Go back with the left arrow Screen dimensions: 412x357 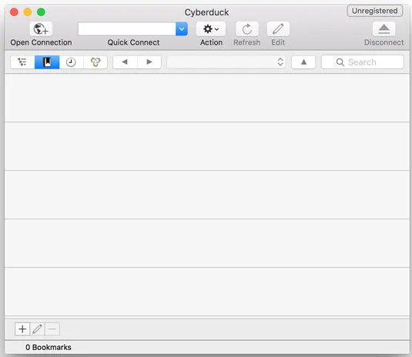tap(125, 62)
